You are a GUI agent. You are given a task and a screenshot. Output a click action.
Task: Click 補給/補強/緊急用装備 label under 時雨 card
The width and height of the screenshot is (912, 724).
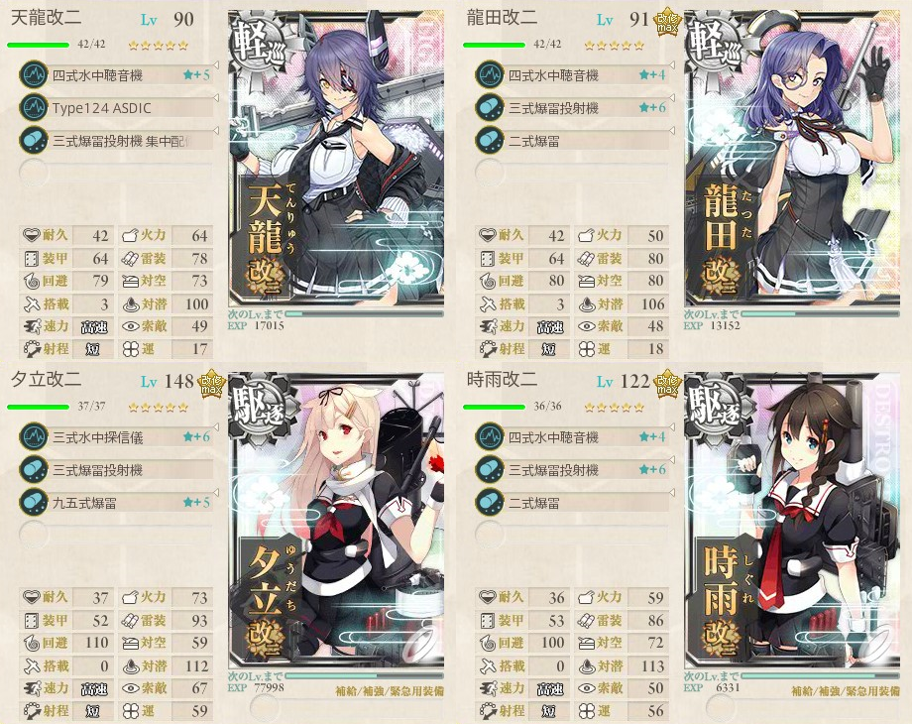pos(846,691)
